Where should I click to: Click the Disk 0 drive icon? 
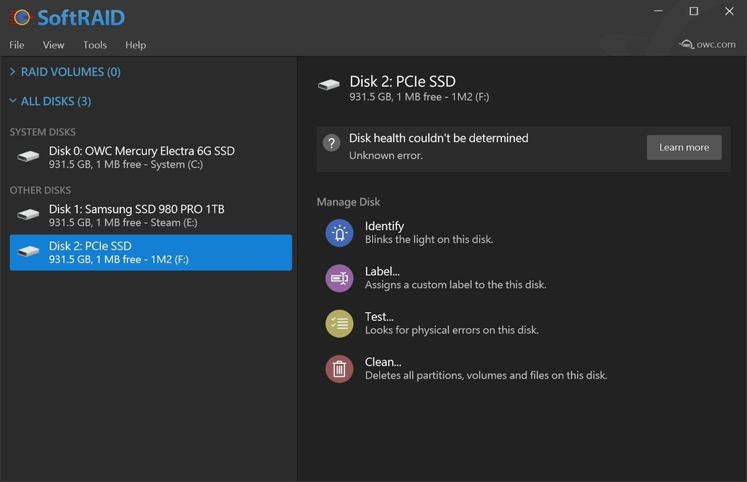(28, 156)
